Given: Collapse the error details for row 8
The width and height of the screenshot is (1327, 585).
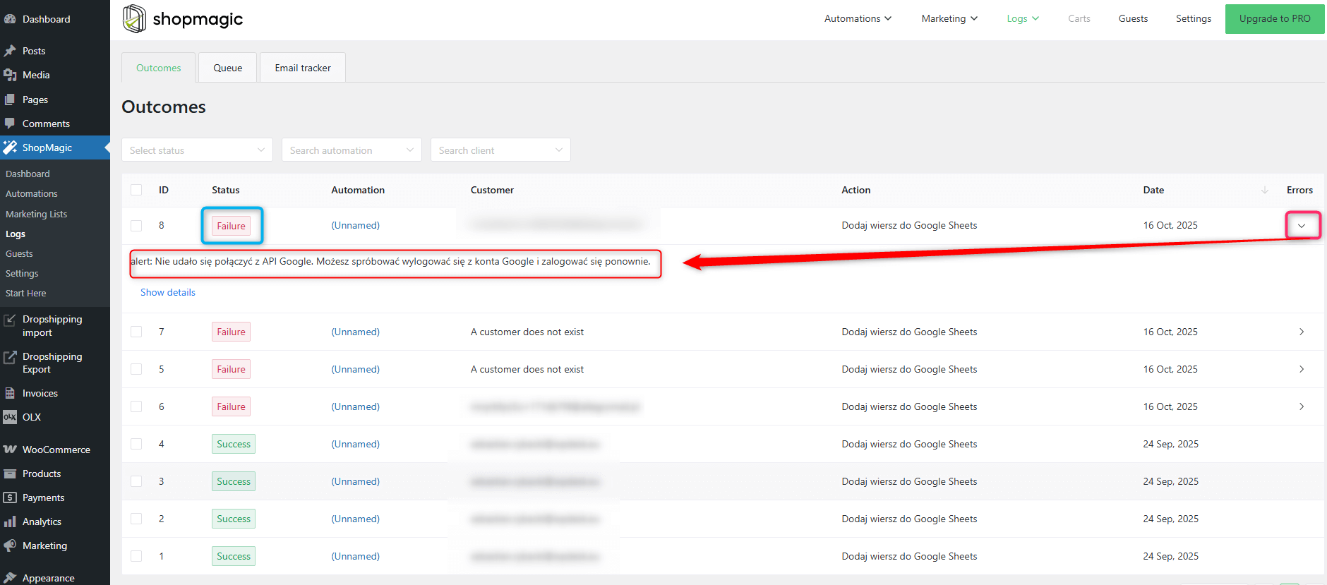Looking at the screenshot, I should click(x=1302, y=226).
